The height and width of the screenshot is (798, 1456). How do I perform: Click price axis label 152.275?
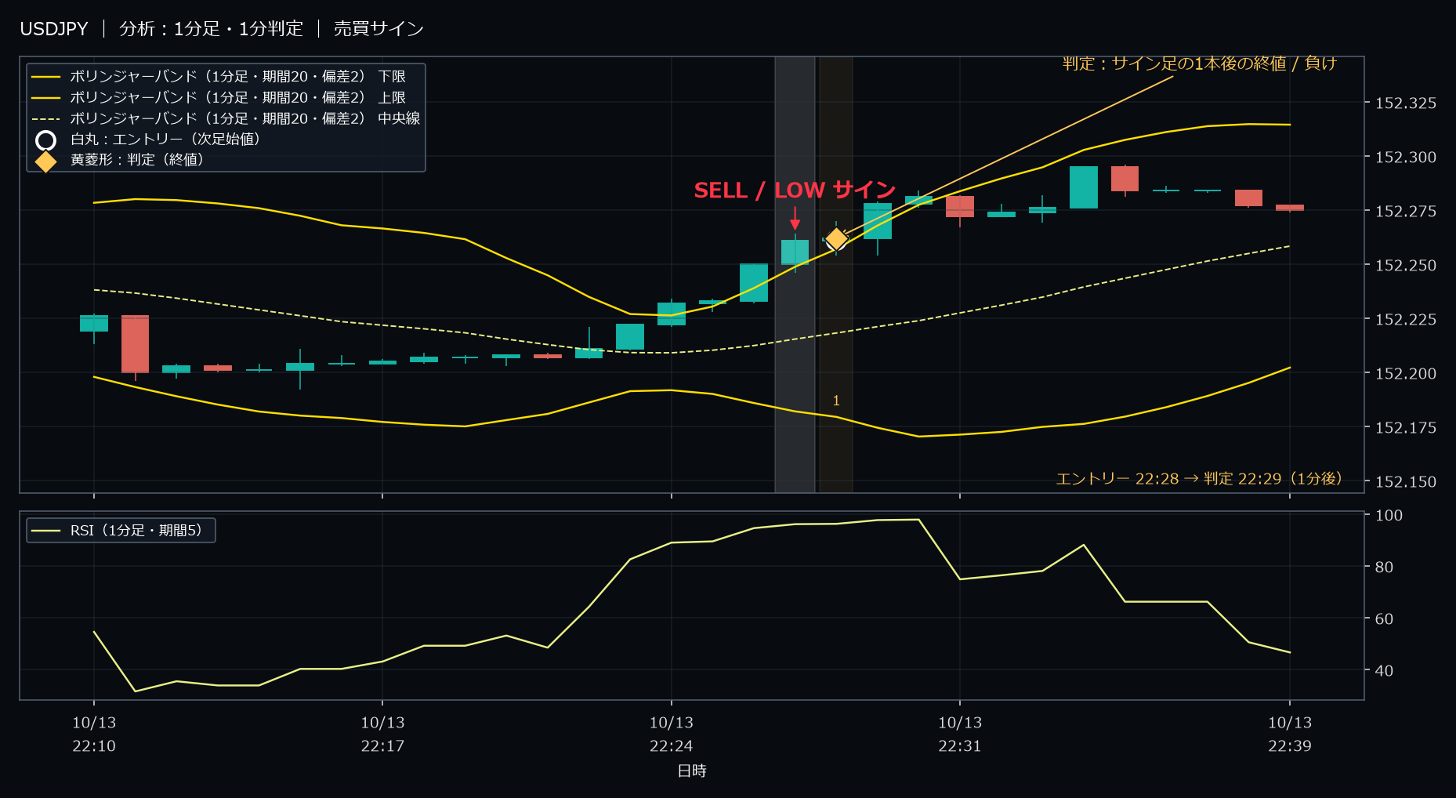pyautogui.click(x=1406, y=212)
